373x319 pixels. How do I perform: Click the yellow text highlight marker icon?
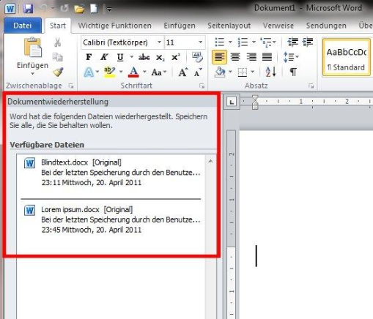pos(109,72)
